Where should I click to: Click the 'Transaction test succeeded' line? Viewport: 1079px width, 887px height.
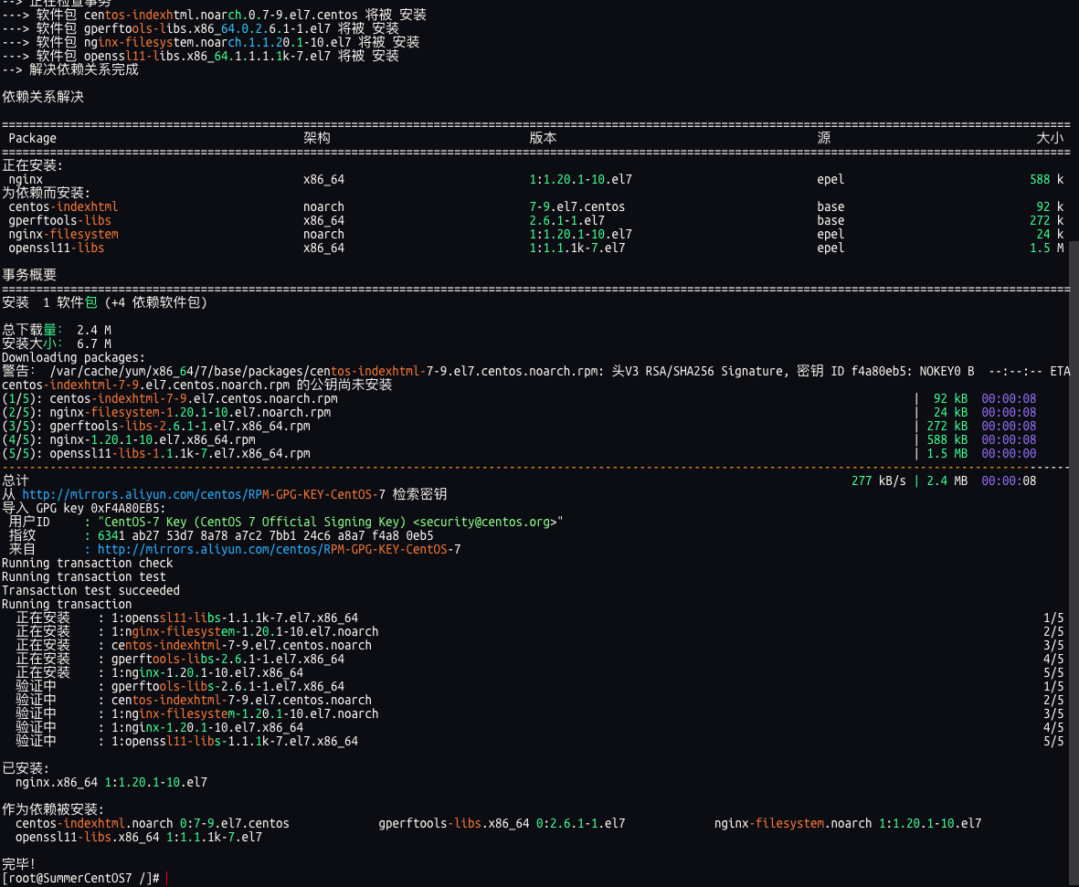click(90, 591)
